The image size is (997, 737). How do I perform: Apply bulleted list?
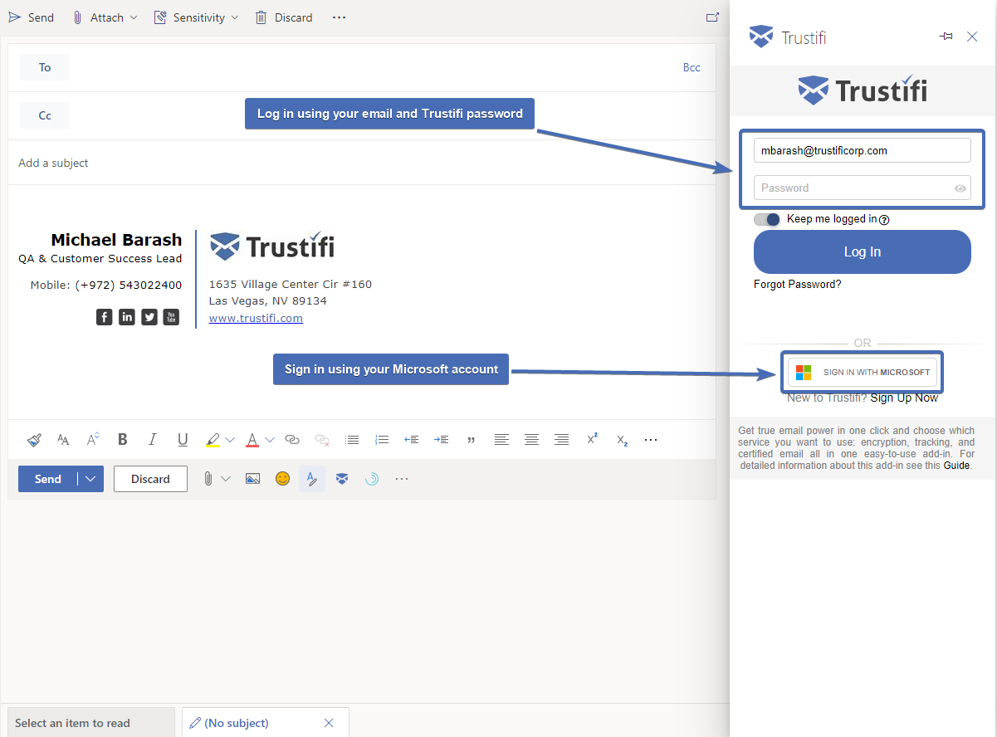(x=352, y=440)
